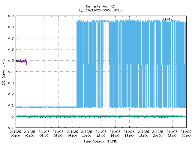Click the '-0.1' y-axis tick label
Viewport: 192px width, 144px height.
click(10, 128)
